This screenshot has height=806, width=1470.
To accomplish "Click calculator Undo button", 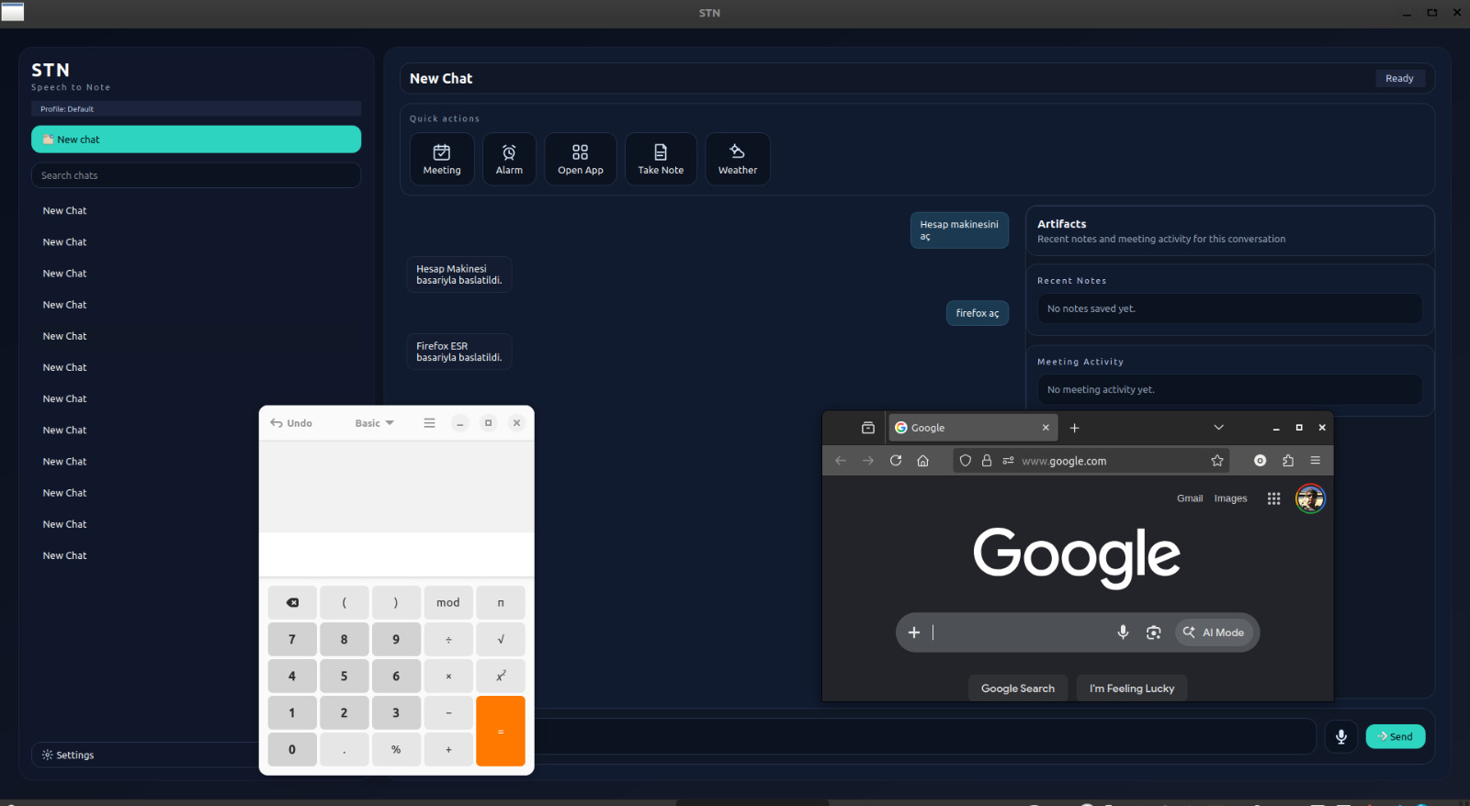I will pos(291,423).
